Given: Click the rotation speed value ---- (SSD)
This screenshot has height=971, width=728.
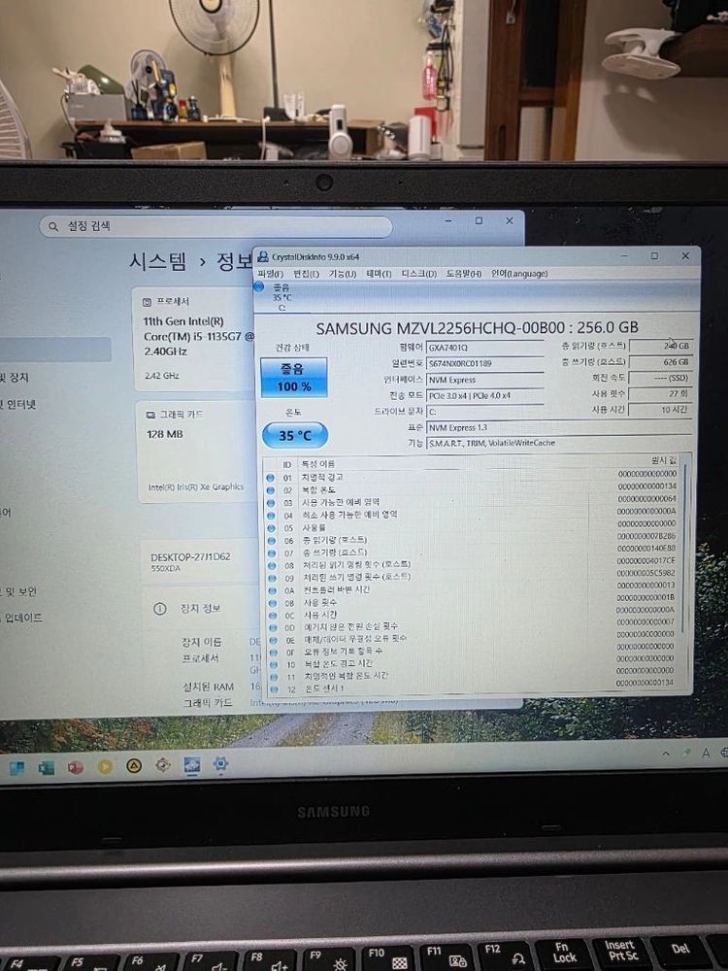Looking at the screenshot, I should [660, 378].
